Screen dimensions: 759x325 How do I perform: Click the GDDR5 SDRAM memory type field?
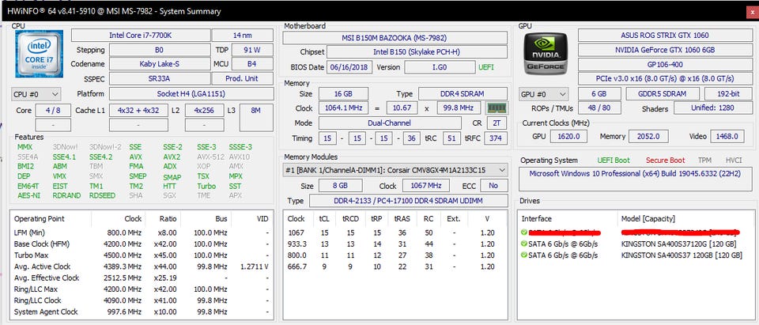pyautogui.click(x=663, y=94)
